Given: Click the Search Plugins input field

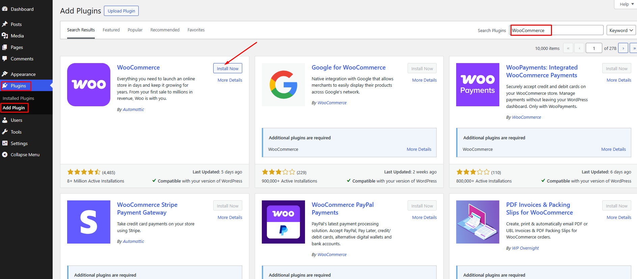Looking at the screenshot, I should (x=556, y=30).
